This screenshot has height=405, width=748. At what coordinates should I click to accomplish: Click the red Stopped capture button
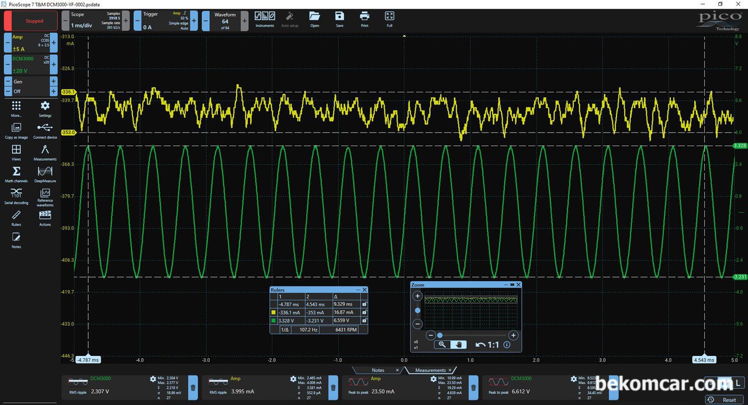[x=31, y=21]
